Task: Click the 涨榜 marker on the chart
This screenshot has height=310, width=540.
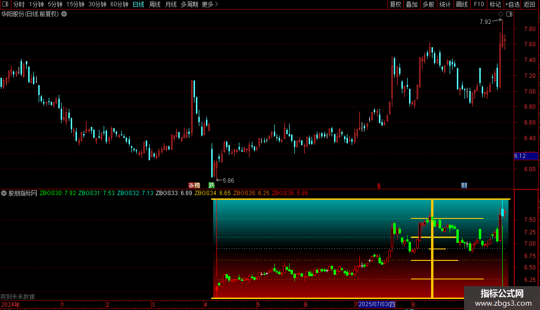Action: tap(194, 185)
